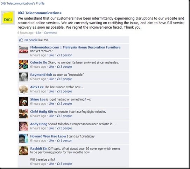Open DiGi Telecommunications's Profile link at top
The height and width of the screenshot is (169, 190).
click(22, 3)
